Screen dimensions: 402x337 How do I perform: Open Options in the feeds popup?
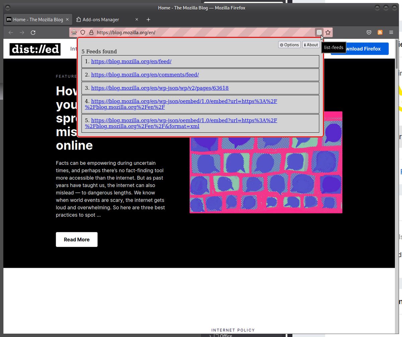[289, 45]
